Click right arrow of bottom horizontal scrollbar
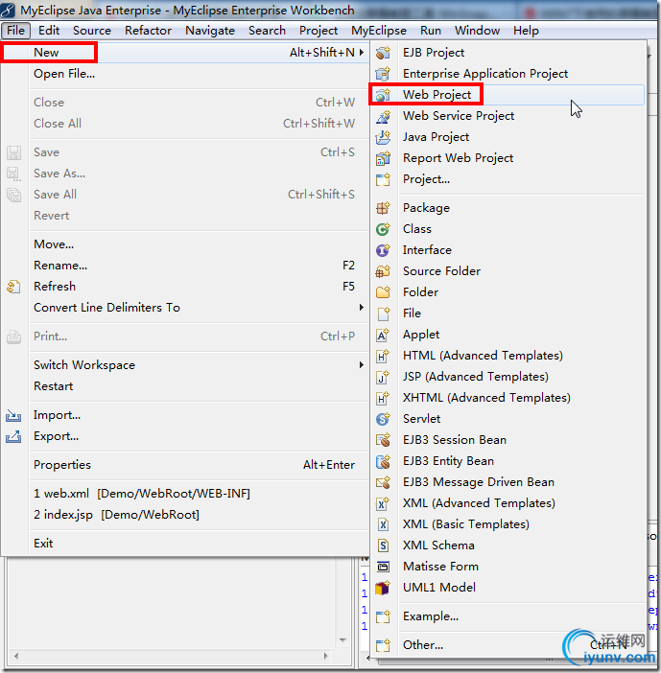Image resolution: width=661 pixels, height=673 pixels. pos(325,657)
